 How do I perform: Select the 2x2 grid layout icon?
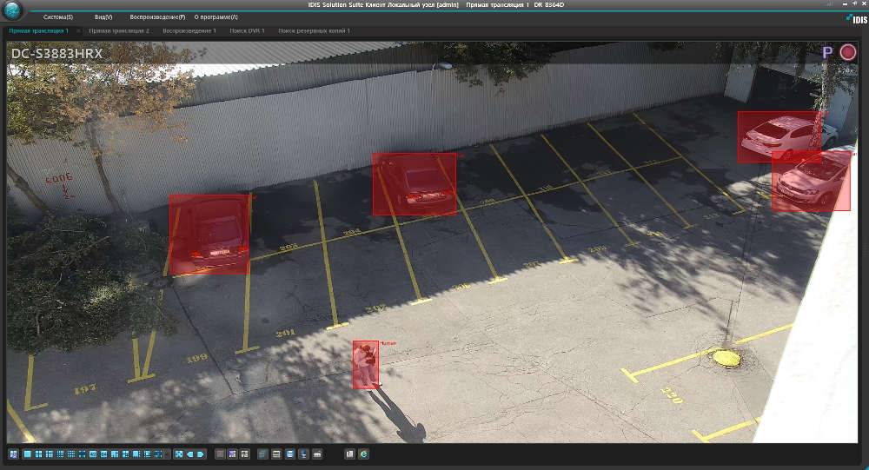tap(38, 453)
